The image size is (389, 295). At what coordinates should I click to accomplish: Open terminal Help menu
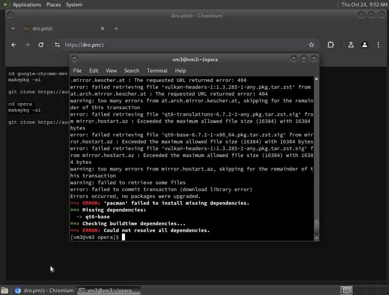(x=180, y=71)
